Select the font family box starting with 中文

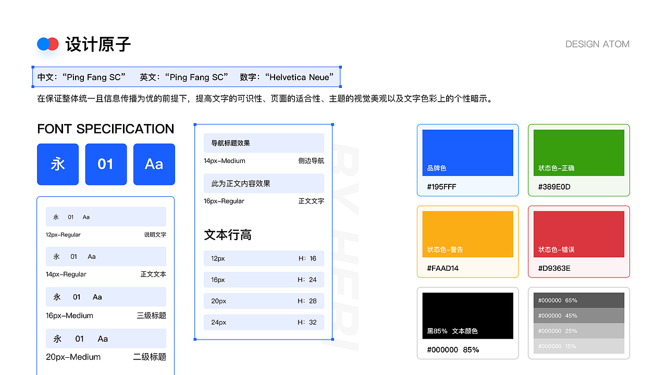(x=187, y=77)
